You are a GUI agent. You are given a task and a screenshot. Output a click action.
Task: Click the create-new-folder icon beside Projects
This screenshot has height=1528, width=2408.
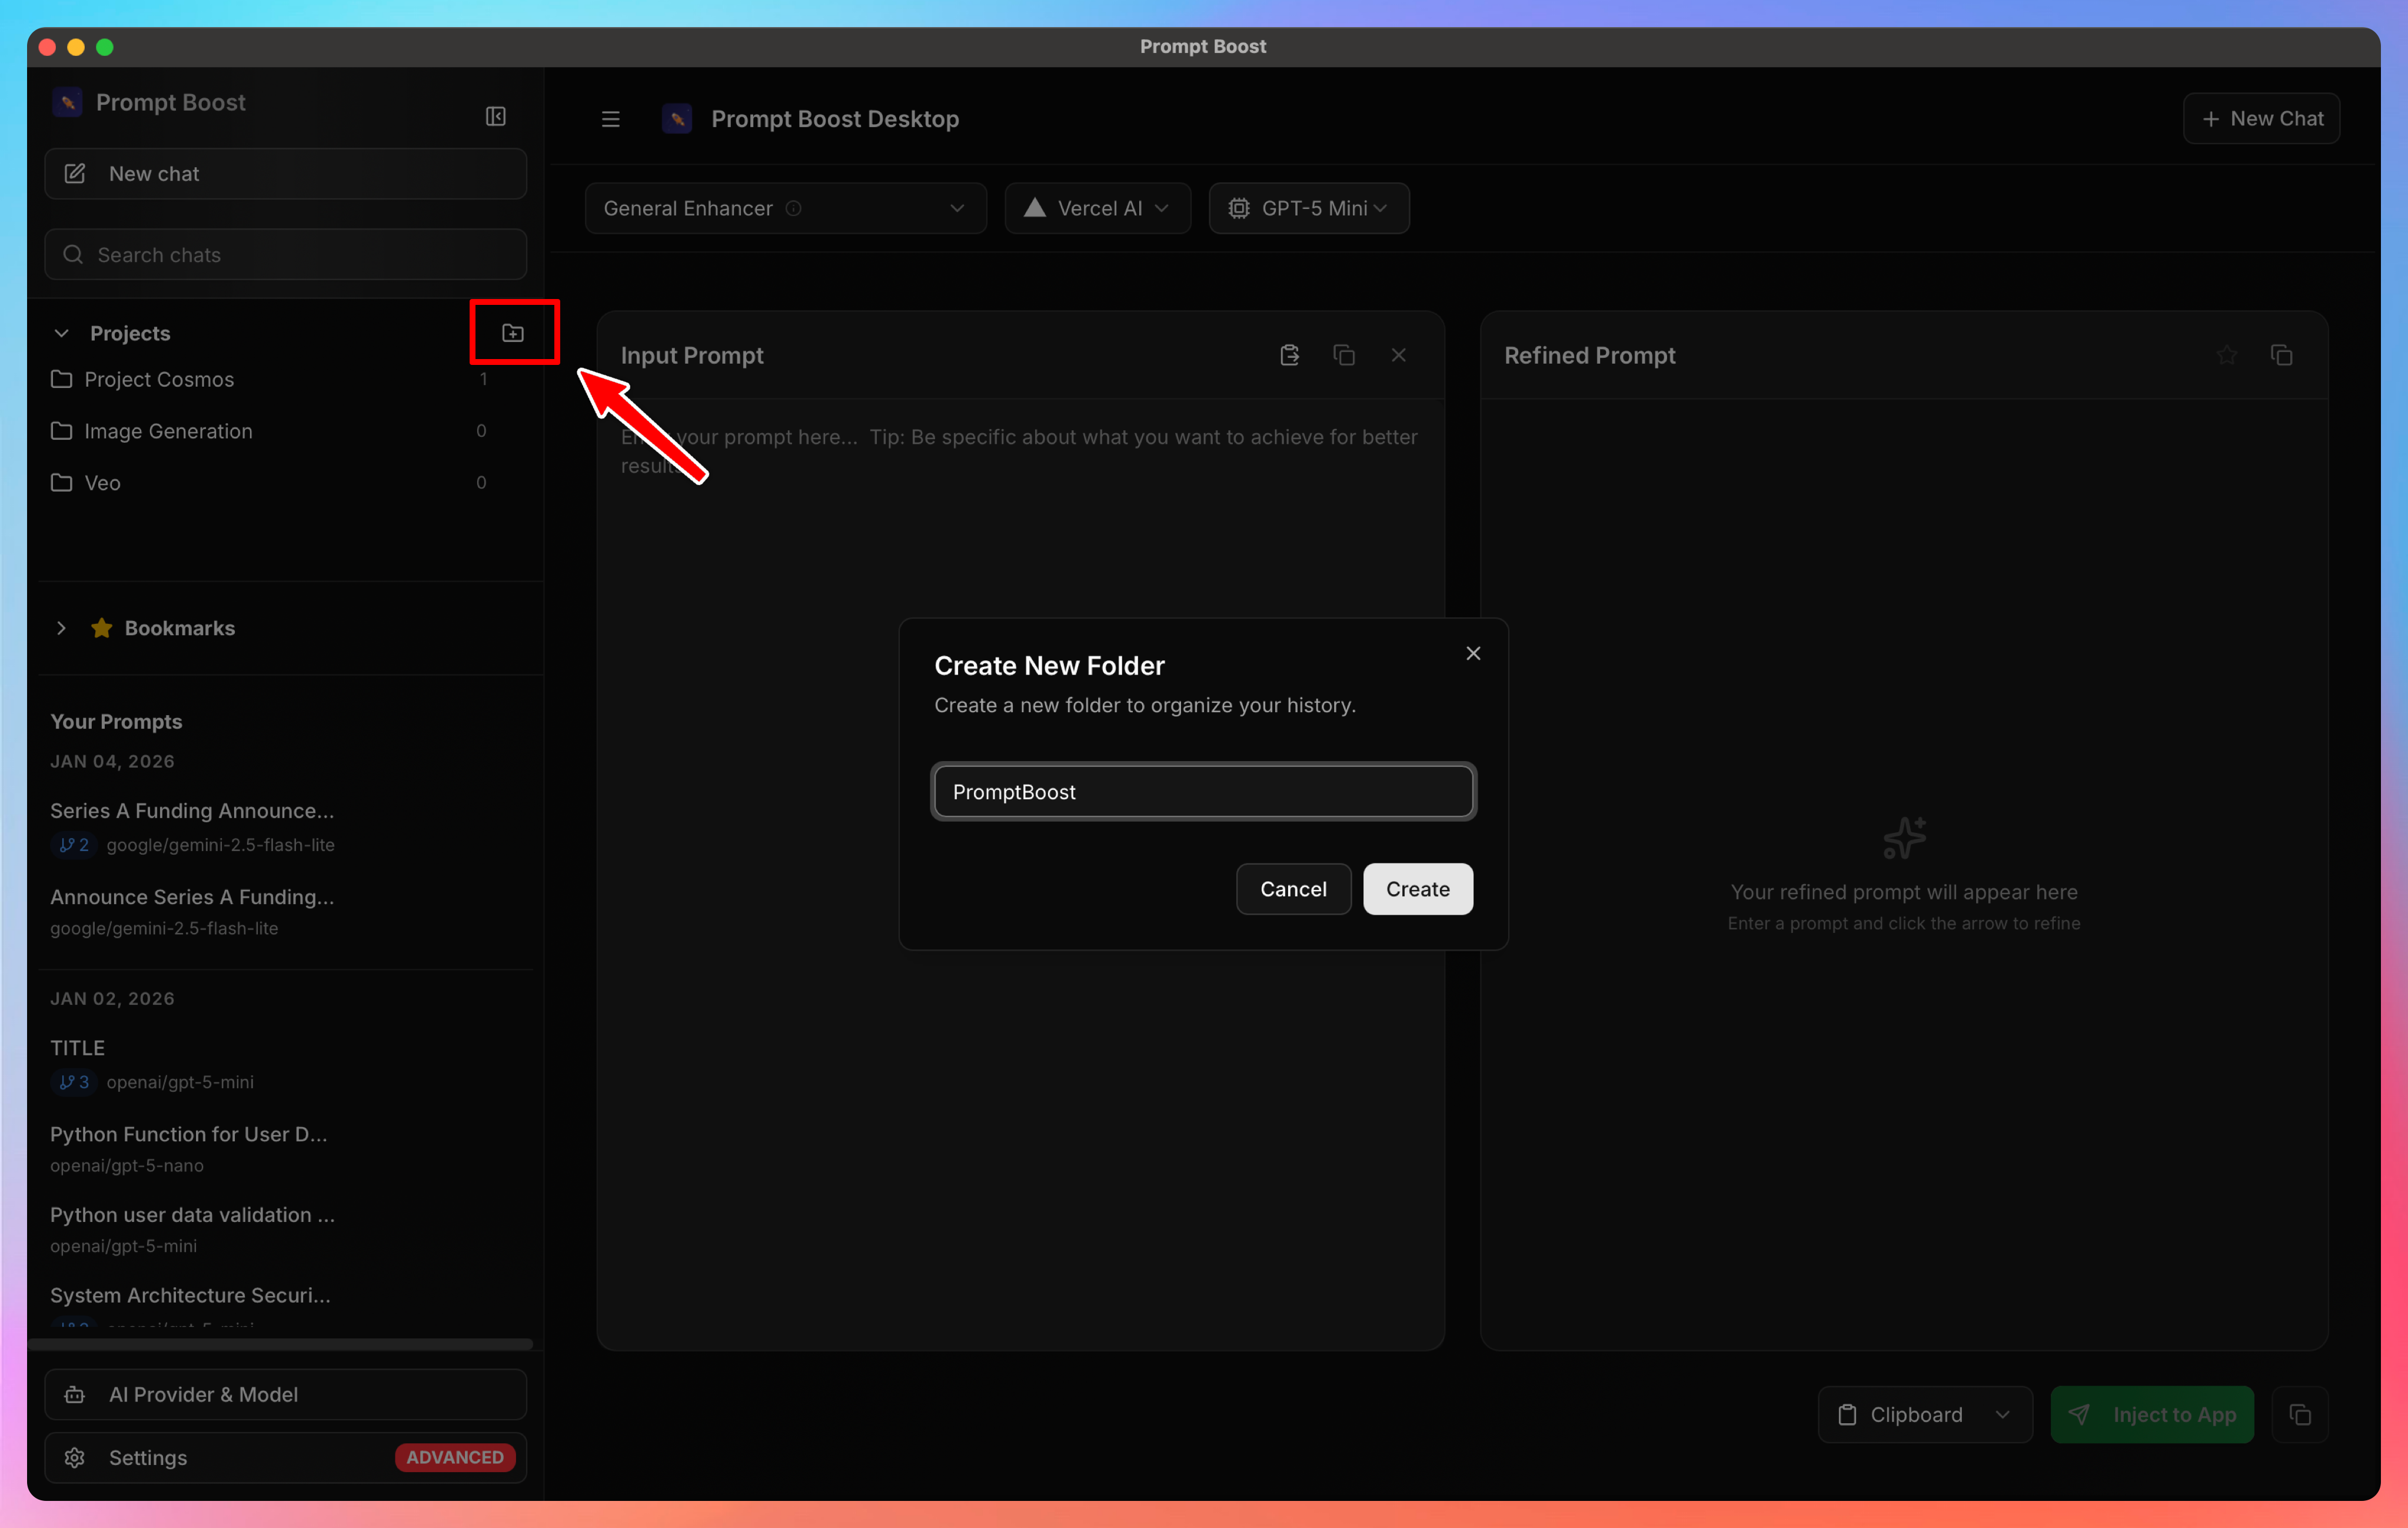tap(513, 332)
